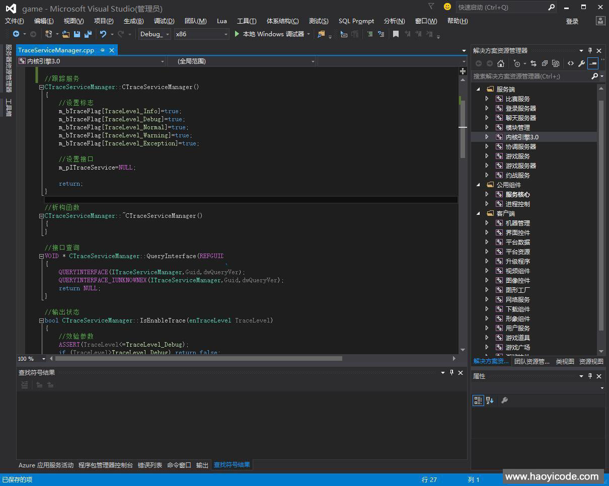This screenshot has width=609, height=486.
Task: Toggle the Preview Selected Items button
Action: 593,63
